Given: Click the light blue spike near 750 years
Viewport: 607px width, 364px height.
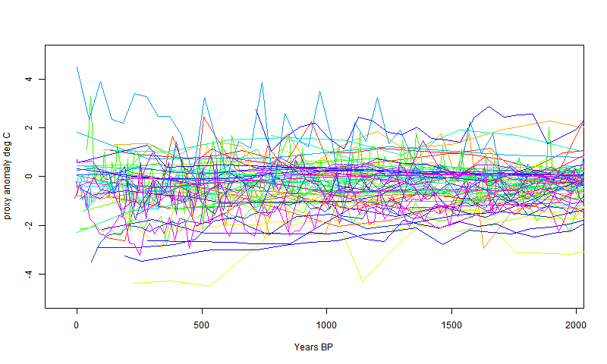Looking at the screenshot, I should (262, 83).
